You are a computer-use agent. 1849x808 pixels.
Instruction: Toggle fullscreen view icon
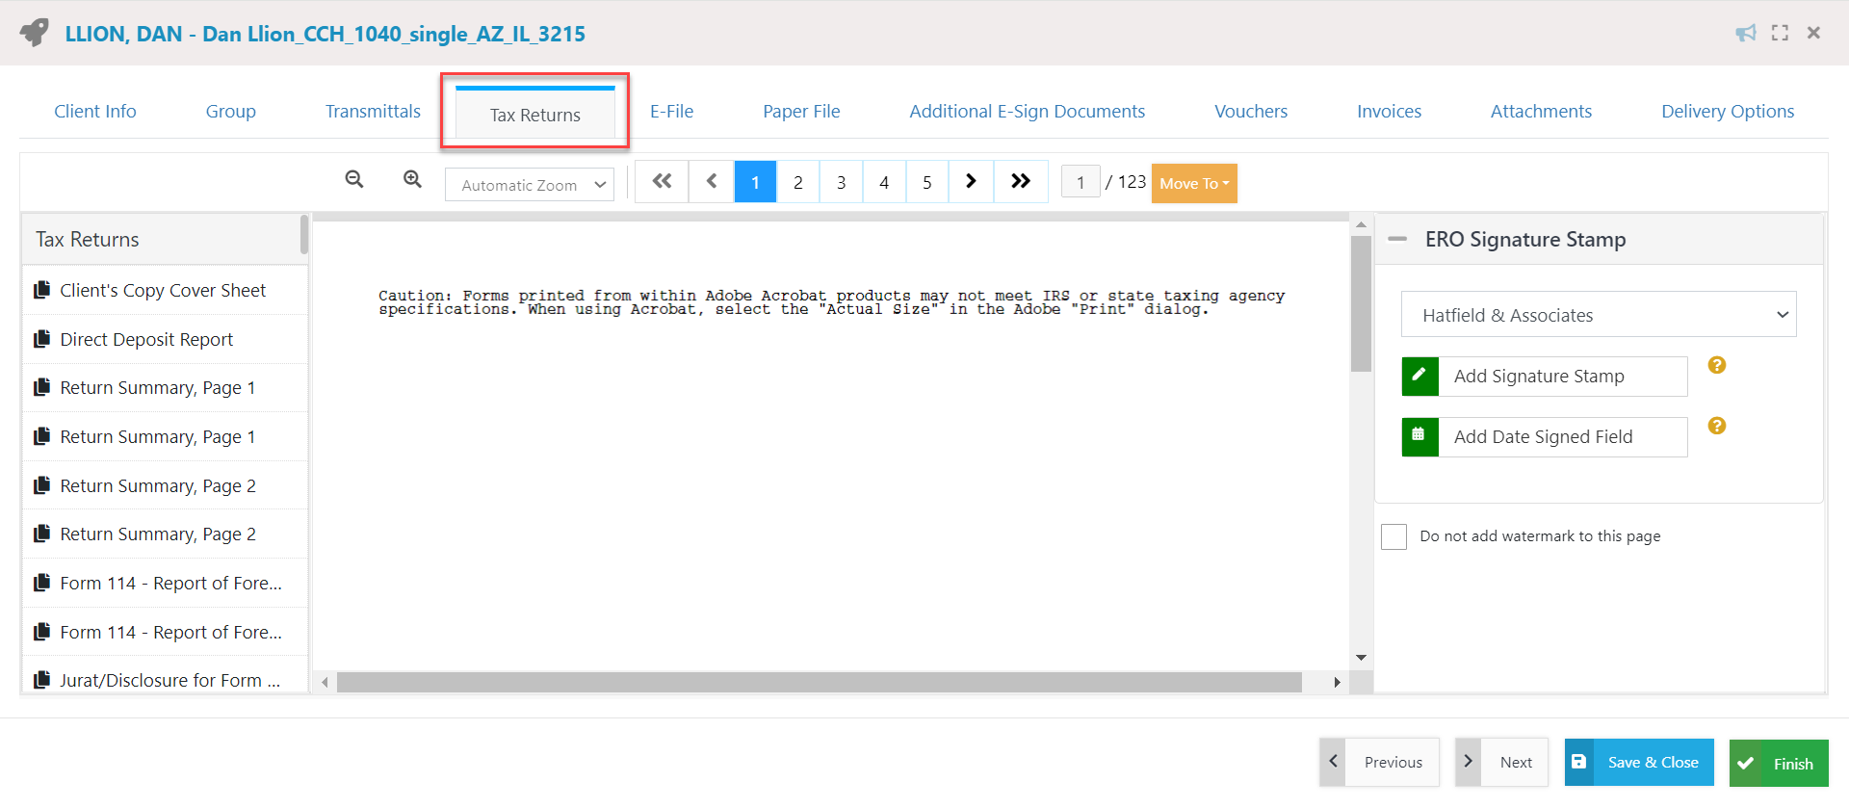[x=1780, y=34]
